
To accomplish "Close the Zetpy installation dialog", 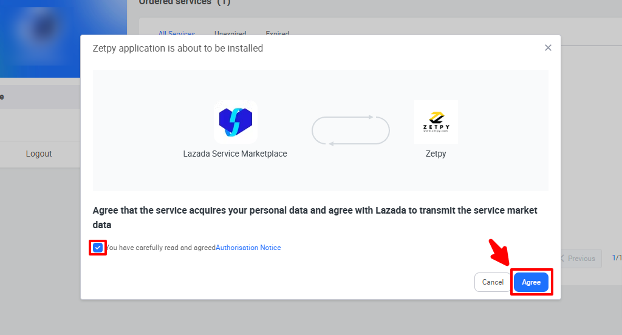I will point(548,48).
